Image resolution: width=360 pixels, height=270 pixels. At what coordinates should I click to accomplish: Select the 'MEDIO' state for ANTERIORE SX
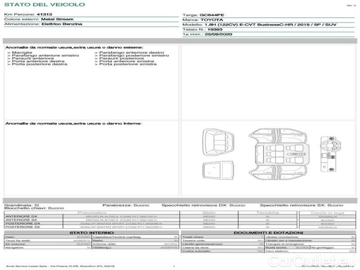[209, 220]
